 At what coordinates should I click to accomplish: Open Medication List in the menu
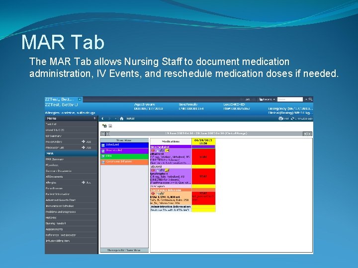pyautogui.click(x=55, y=148)
